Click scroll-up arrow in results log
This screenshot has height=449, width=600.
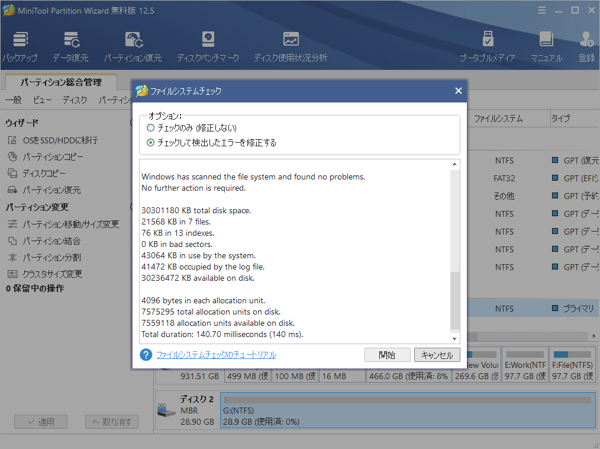(454, 164)
